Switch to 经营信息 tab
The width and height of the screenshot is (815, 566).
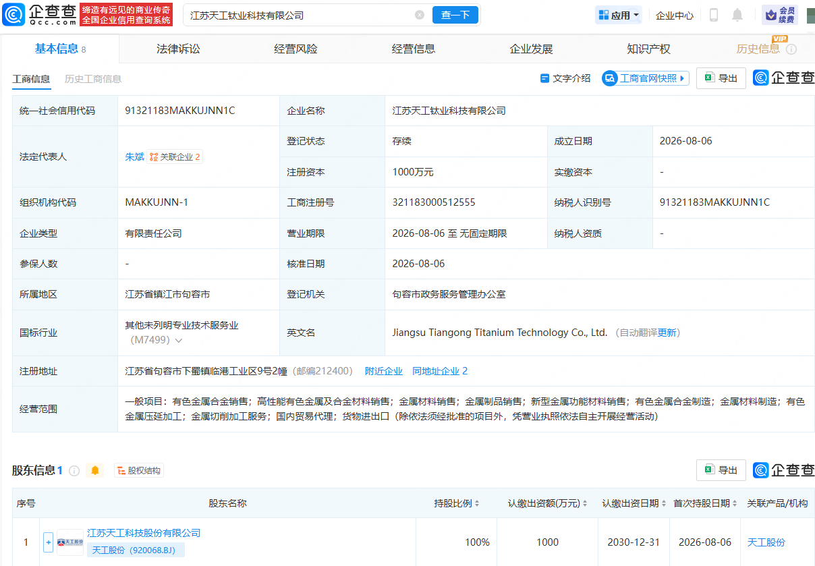(x=414, y=49)
